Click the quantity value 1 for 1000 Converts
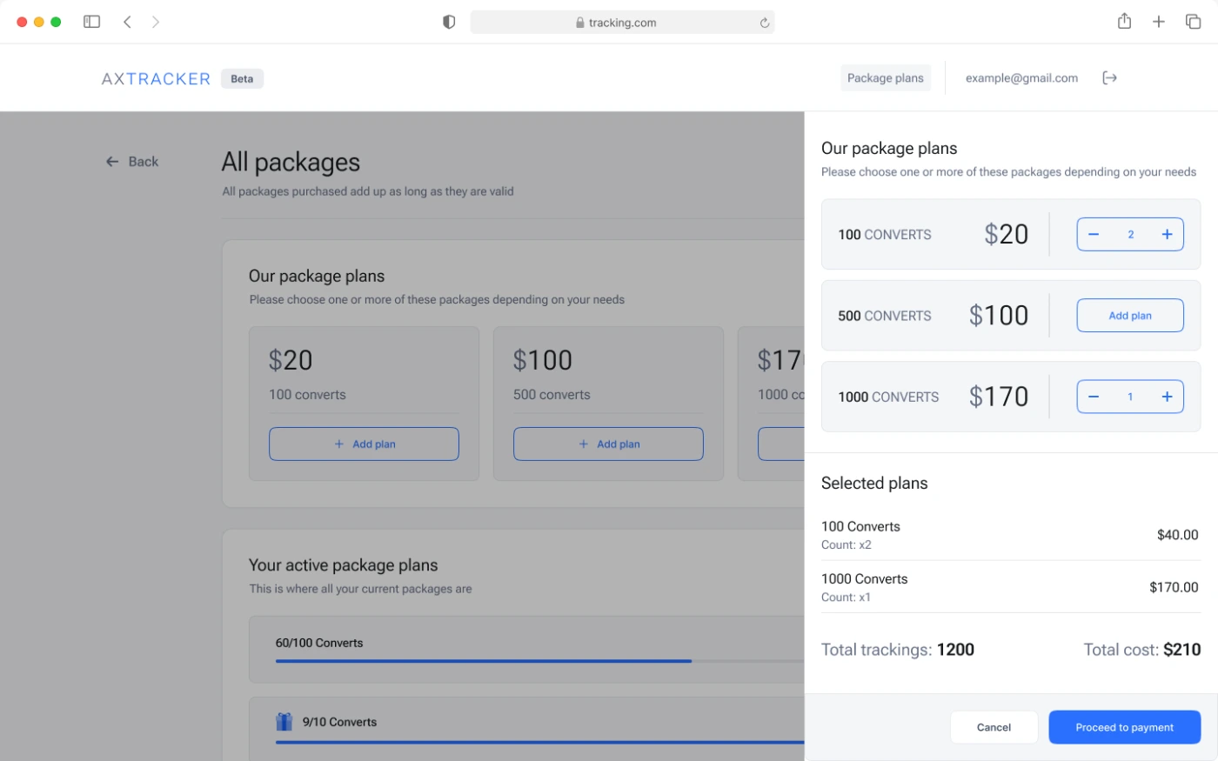 pyautogui.click(x=1130, y=397)
